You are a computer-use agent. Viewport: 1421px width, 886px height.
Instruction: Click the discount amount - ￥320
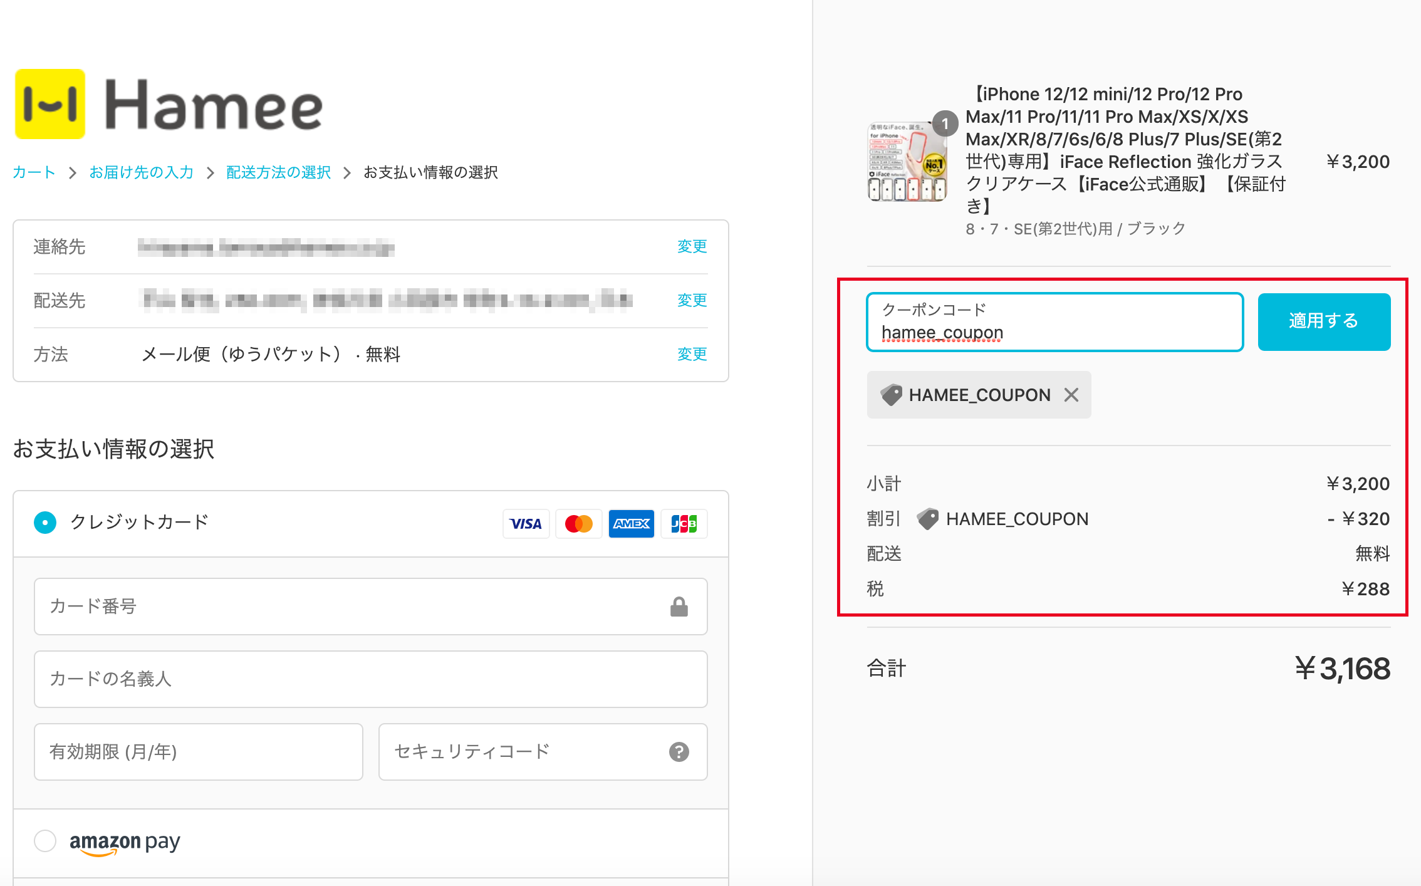[x=1358, y=519]
